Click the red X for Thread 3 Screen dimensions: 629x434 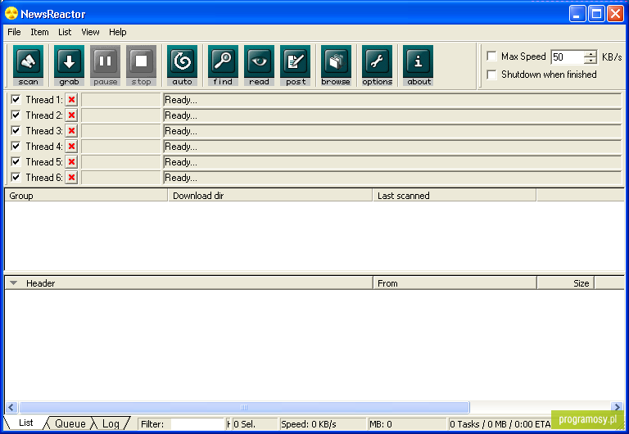pyautogui.click(x=71, y=131)
